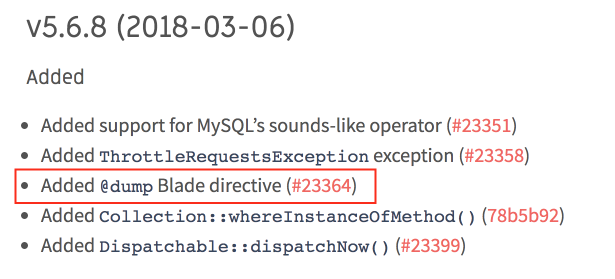The height and width of the screenshot is (279, 615).
Task: Click the bullet beside the MySQL sounds-like entry
Action: click(x=25, y=126)
